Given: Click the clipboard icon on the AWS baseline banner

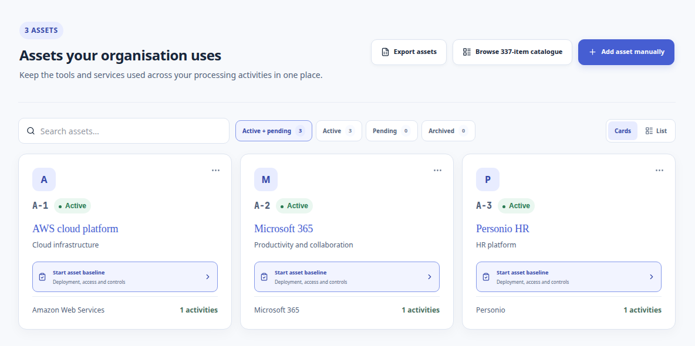Looking at the screenshot, I should 42,277.
